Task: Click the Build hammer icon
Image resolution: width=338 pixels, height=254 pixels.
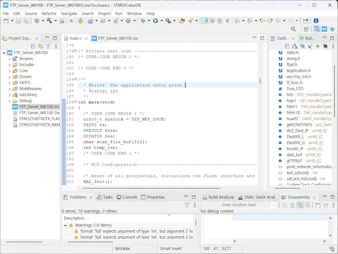Action: click(50, 21)
